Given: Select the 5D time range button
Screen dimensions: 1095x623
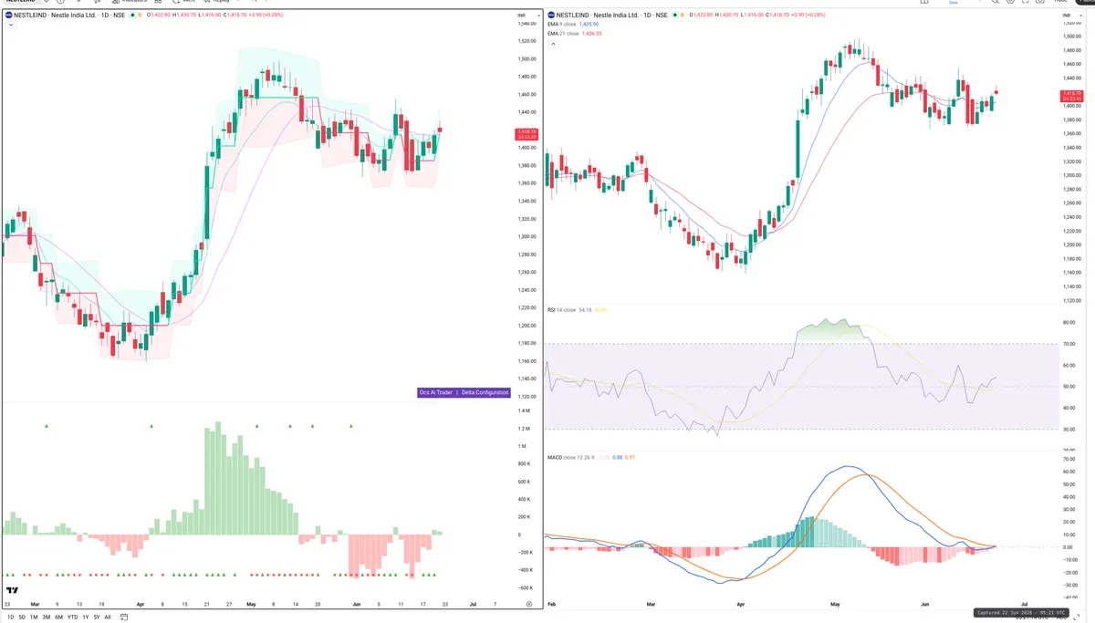Looking at the screenshot, I should pos(22,618).
